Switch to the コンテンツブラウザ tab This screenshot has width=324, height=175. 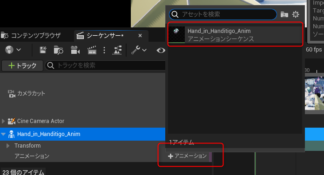[x=31, y=36]
